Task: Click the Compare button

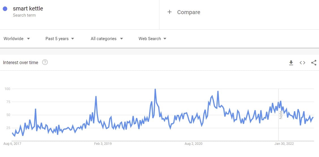Action: (x=189, y=12)
